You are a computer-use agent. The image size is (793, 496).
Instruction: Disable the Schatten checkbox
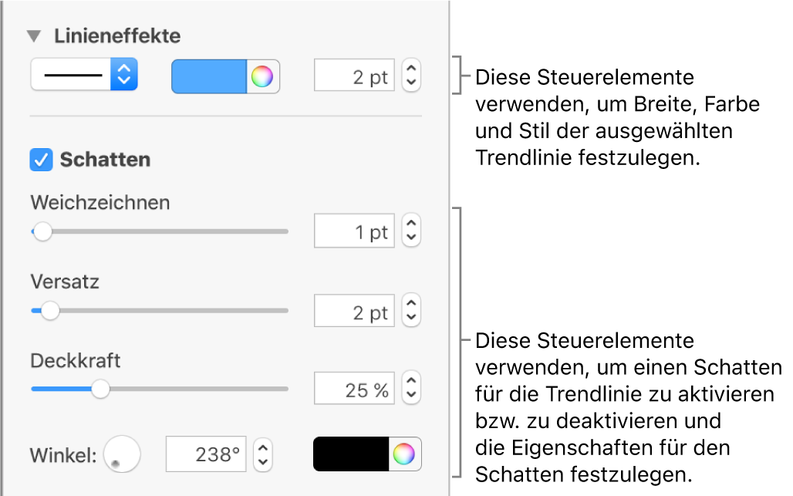pos(40,160)
